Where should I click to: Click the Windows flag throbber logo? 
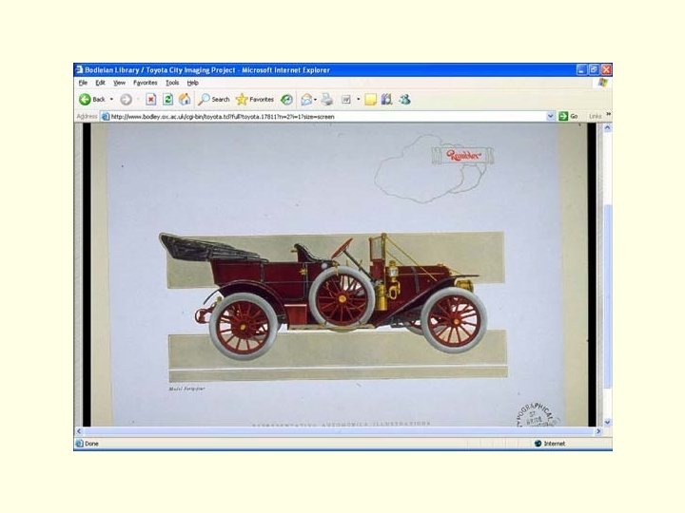[x=603, y=83]
